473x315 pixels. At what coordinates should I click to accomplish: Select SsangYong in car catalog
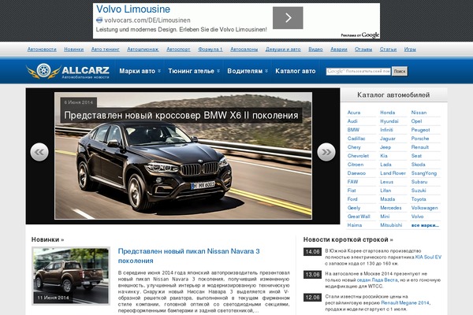click(x=424, y=173)
